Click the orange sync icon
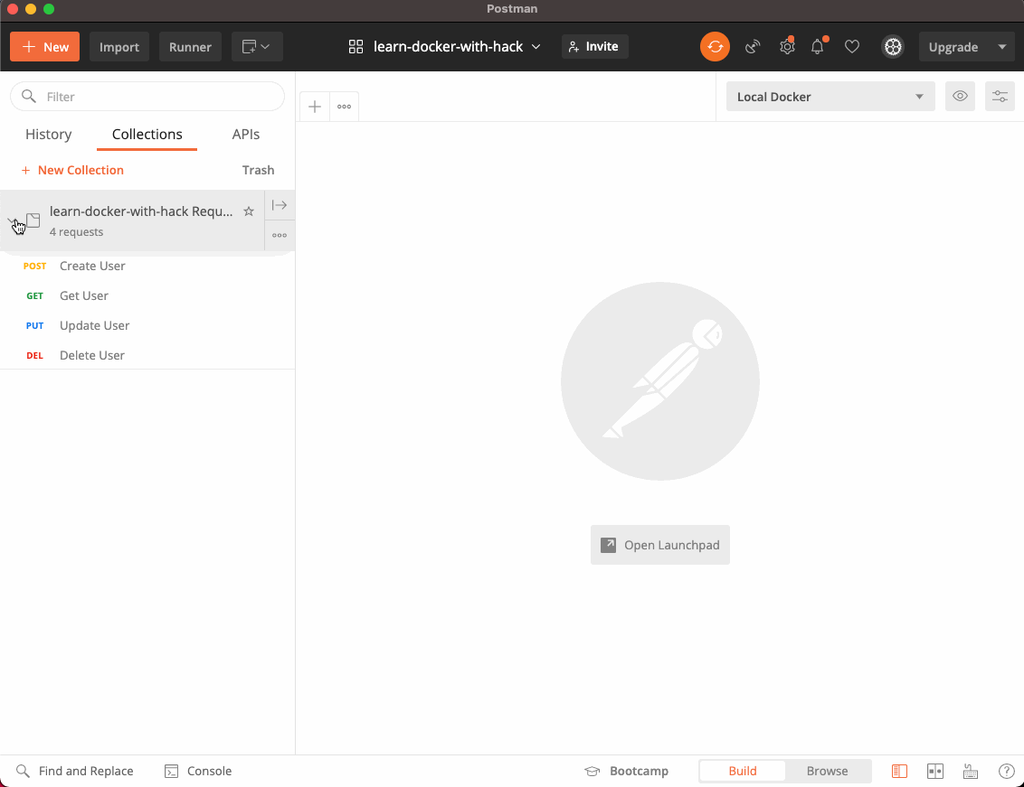Viewport: 1024px width, 787px height. point(715,47)
